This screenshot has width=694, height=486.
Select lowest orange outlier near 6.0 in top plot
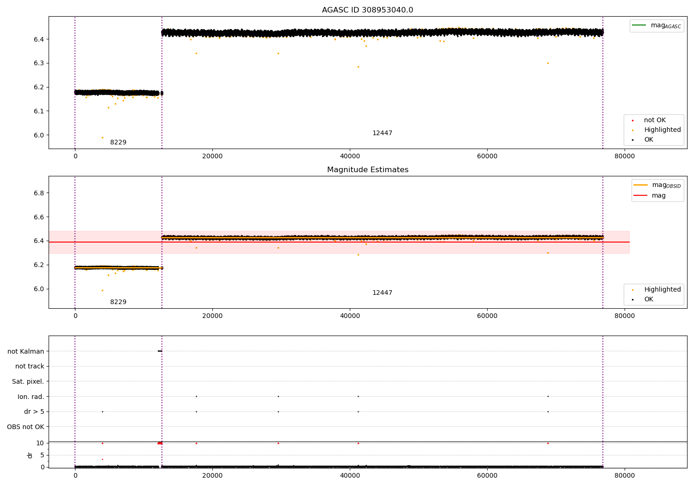102,137
